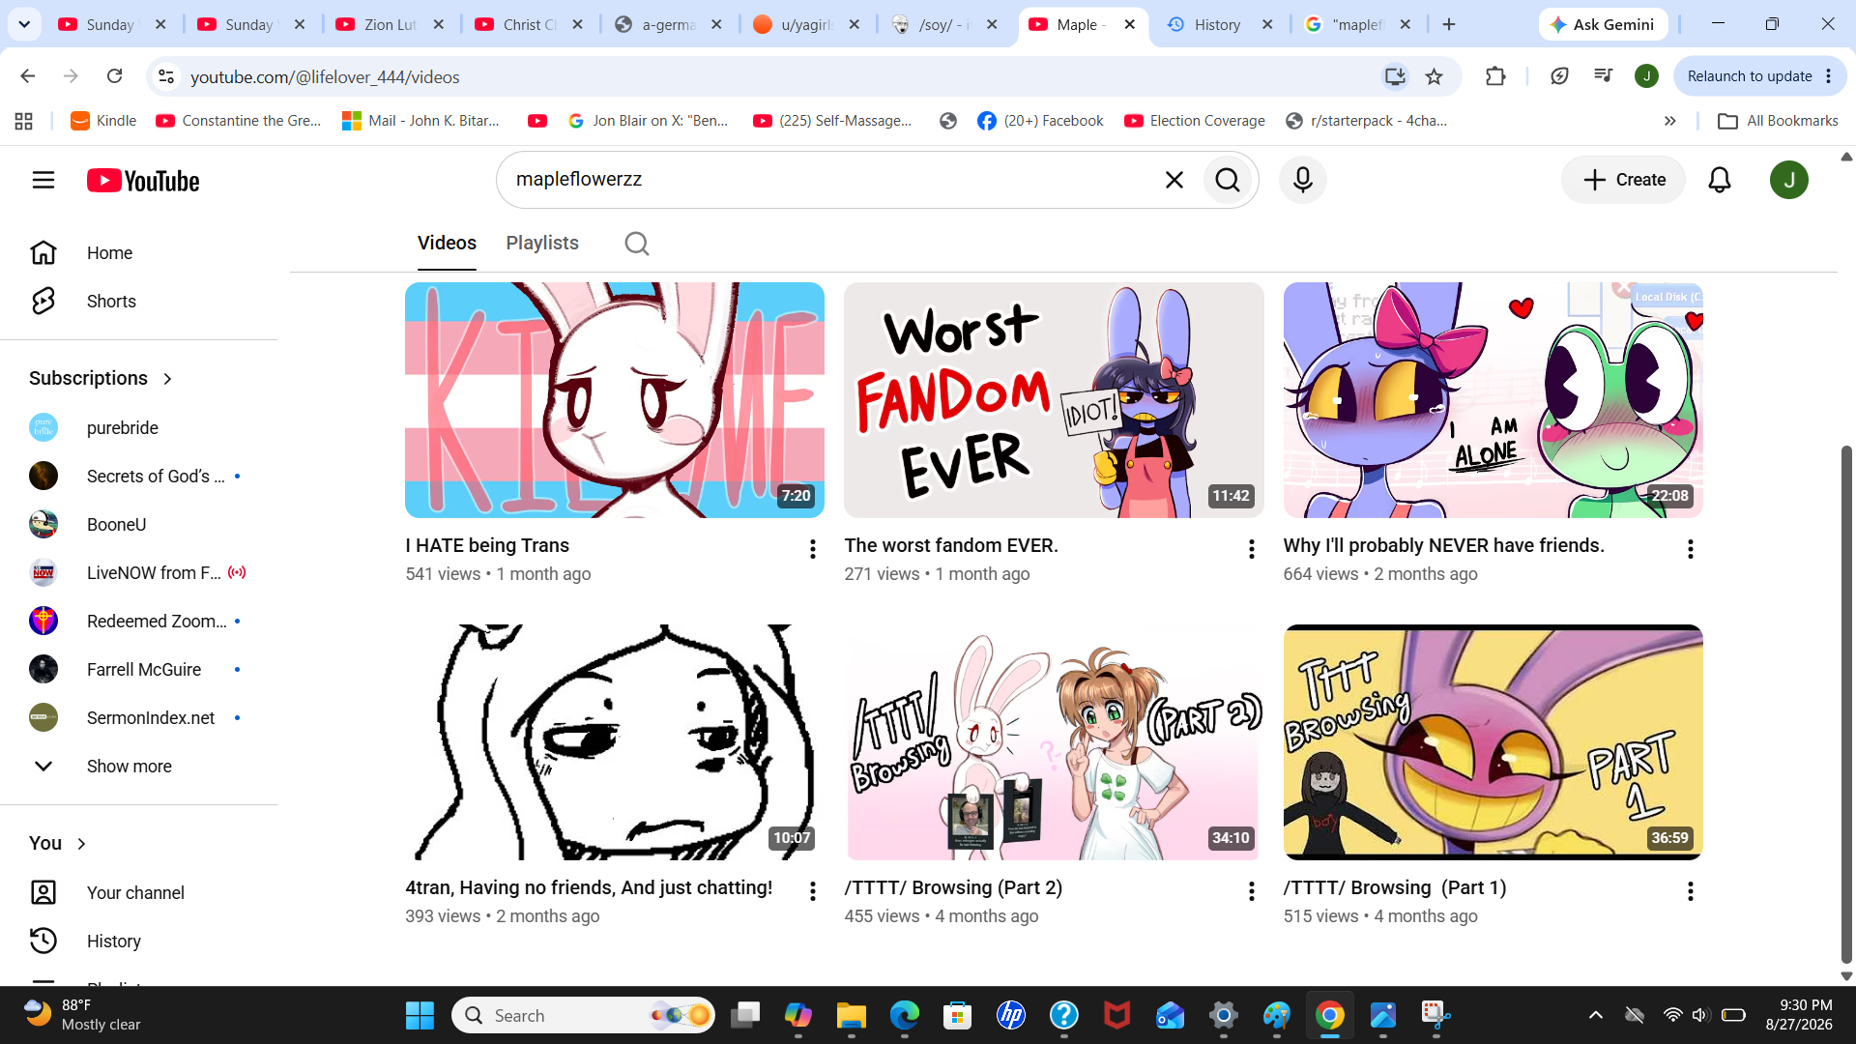
Task: Switch to the Playlists tab
Action: point(542,244)
